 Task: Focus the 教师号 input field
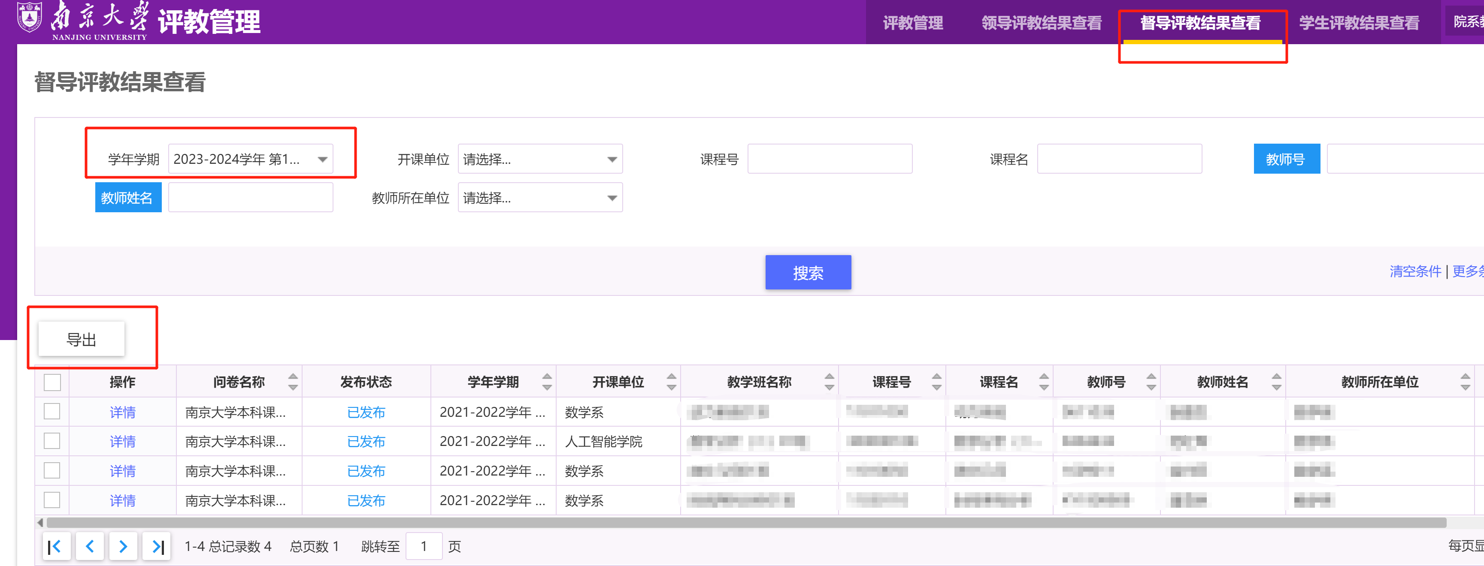point(1405,159)
